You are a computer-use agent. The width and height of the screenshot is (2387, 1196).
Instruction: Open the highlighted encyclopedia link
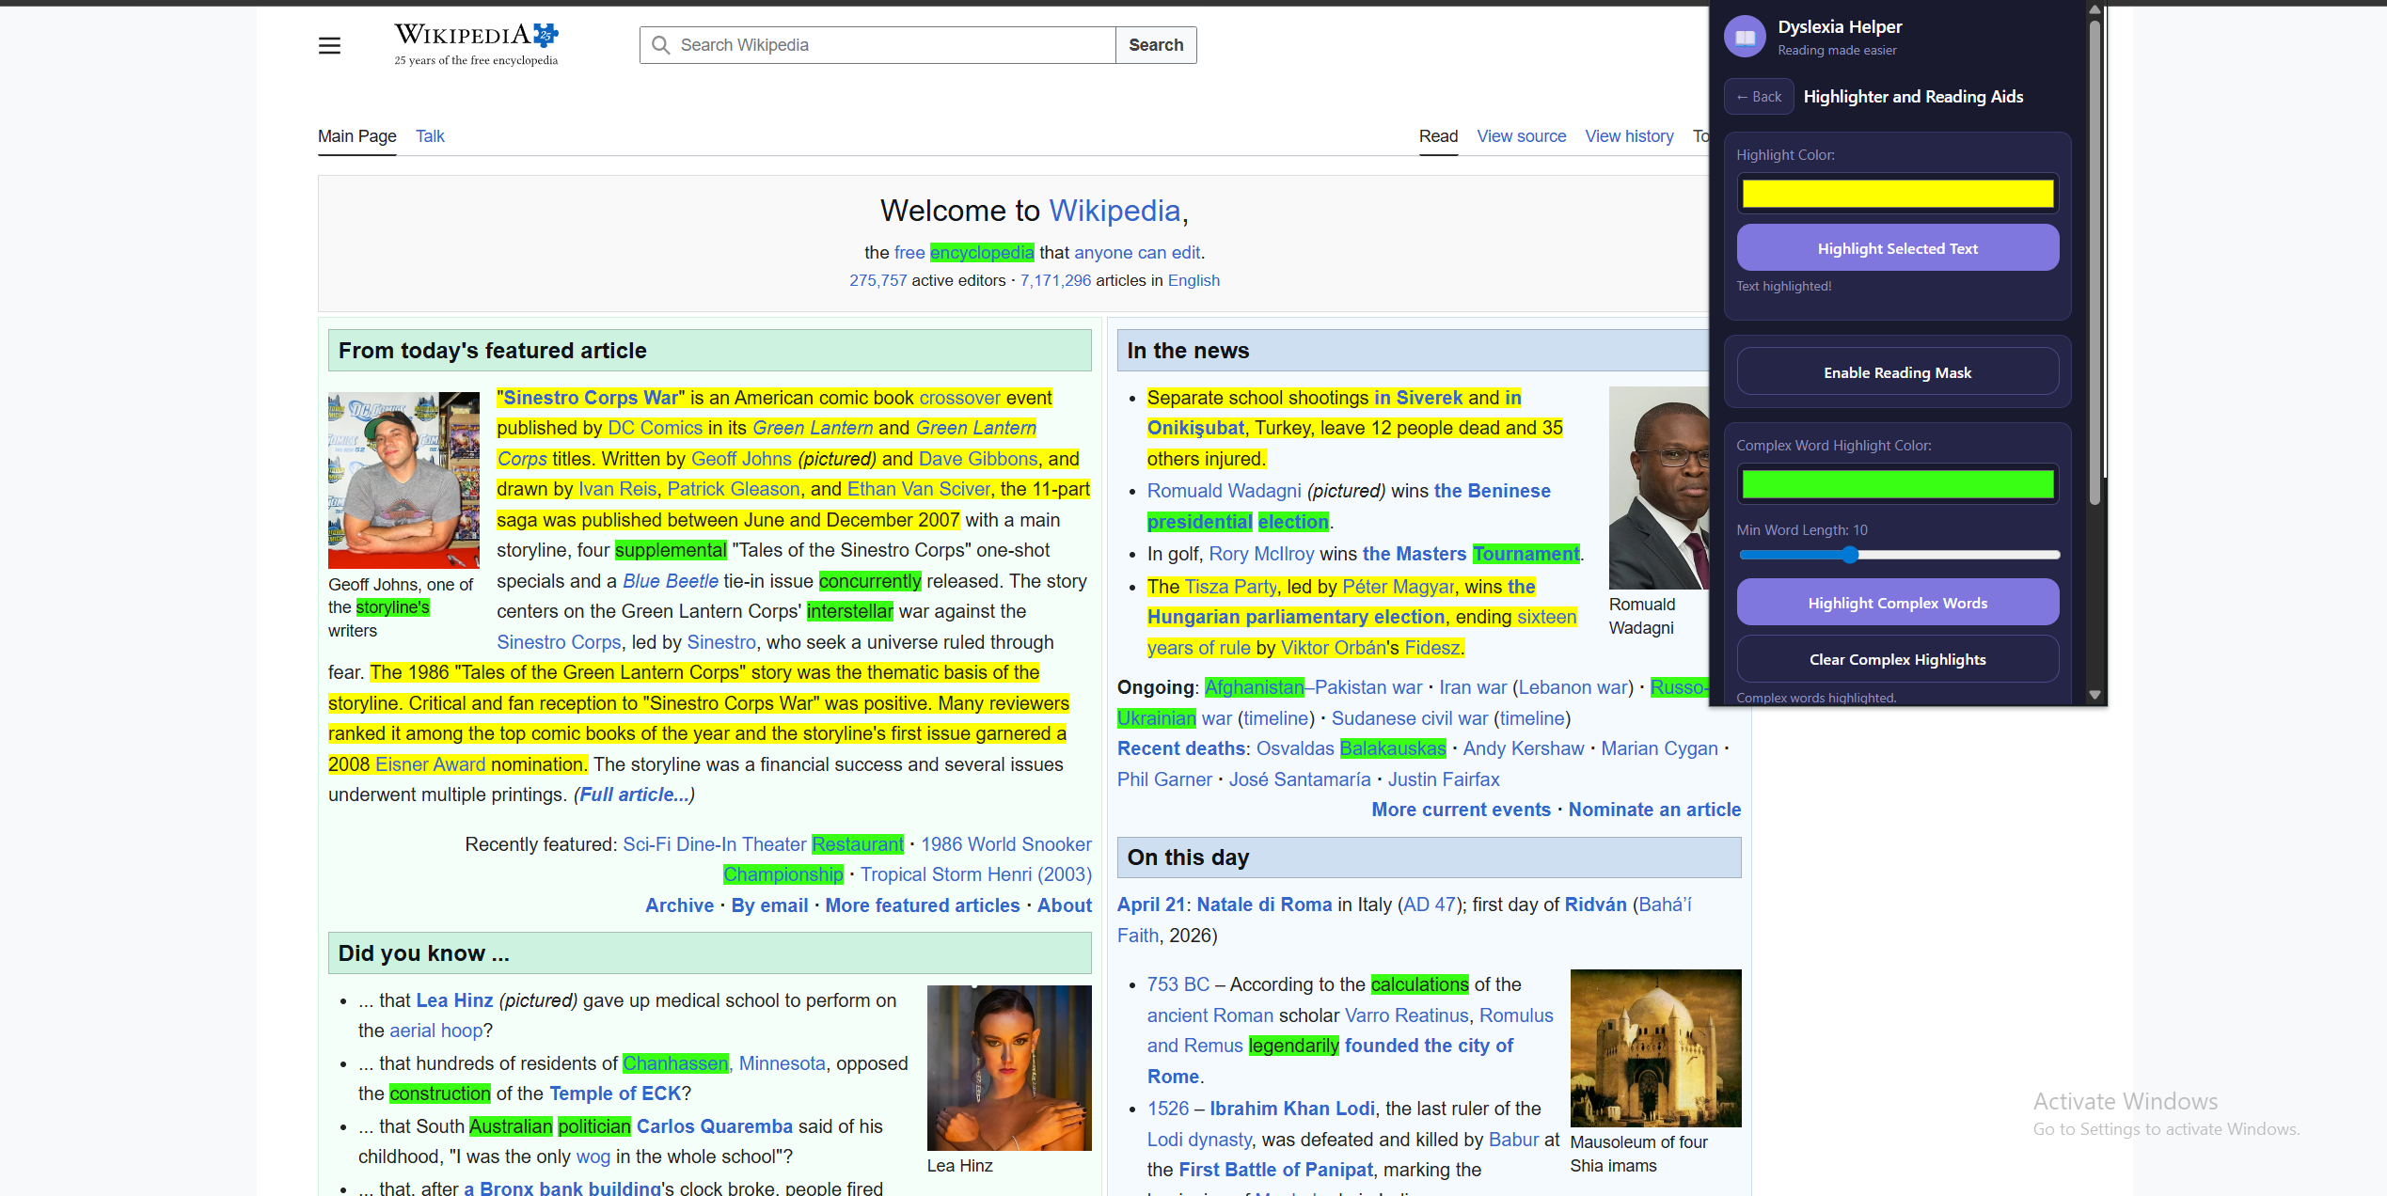(982, 252)
